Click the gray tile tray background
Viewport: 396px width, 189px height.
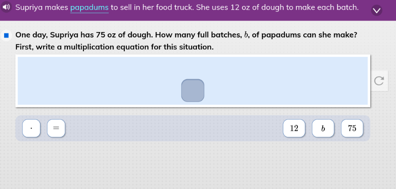point(174,129)
